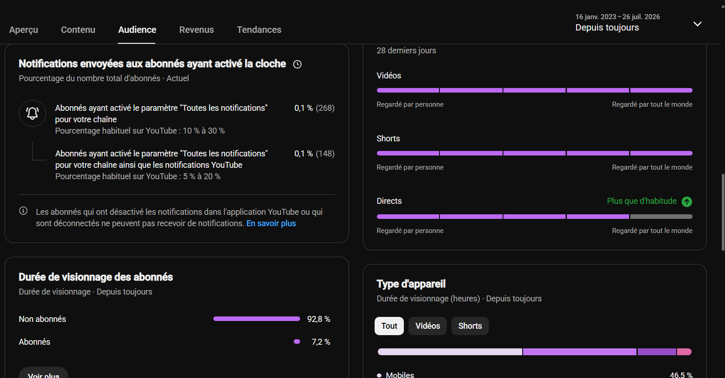The width and height of the screenshot is (725, 378).
Task: Click the info icon near disabled notifications note
Action: click(23, 211)
